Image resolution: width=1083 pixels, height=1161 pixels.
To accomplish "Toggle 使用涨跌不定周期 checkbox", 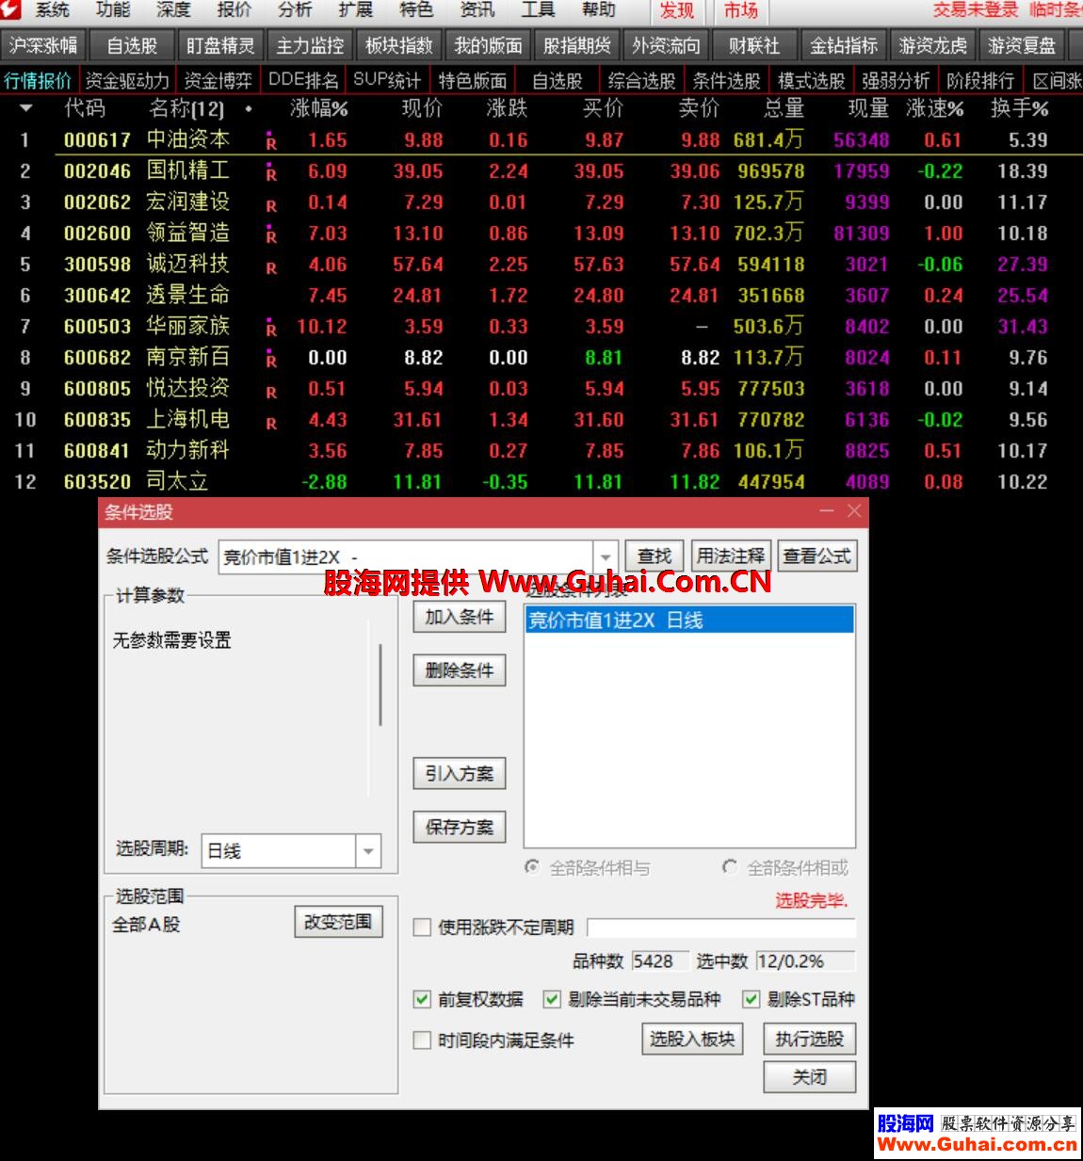I will point(422,927).
